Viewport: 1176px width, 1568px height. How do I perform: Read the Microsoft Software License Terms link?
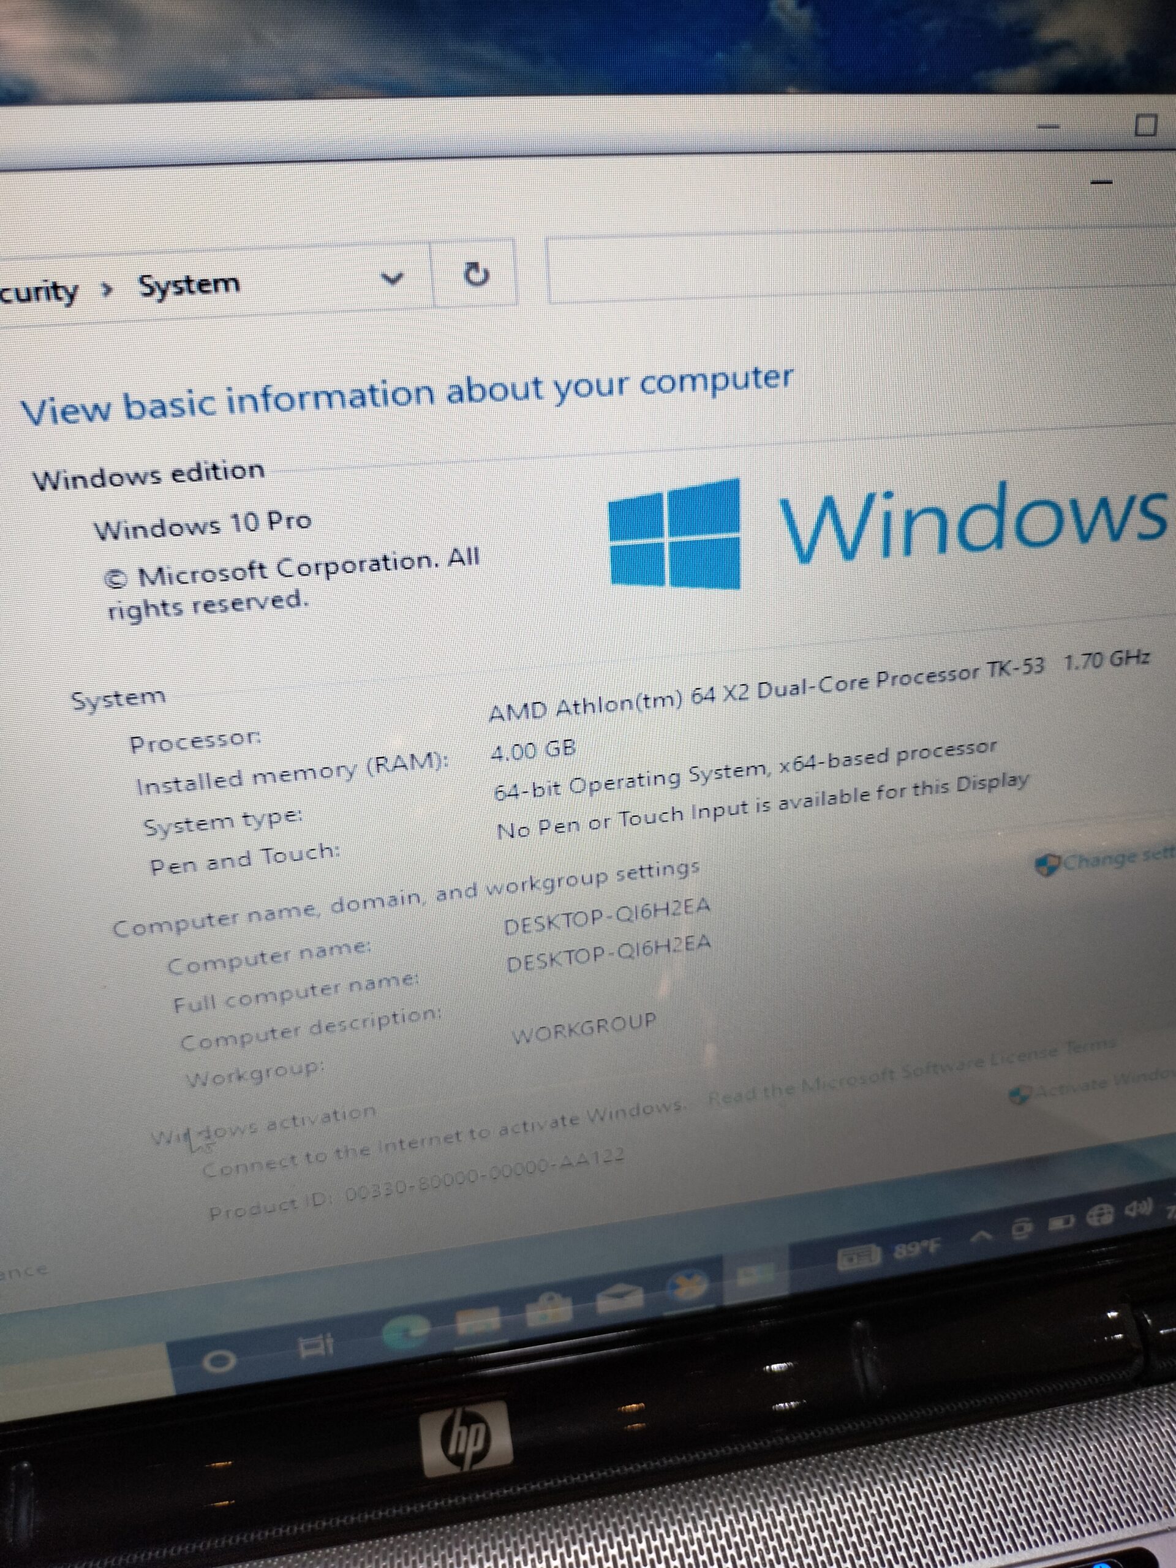pyautogui.click(x=912, y=1071)
